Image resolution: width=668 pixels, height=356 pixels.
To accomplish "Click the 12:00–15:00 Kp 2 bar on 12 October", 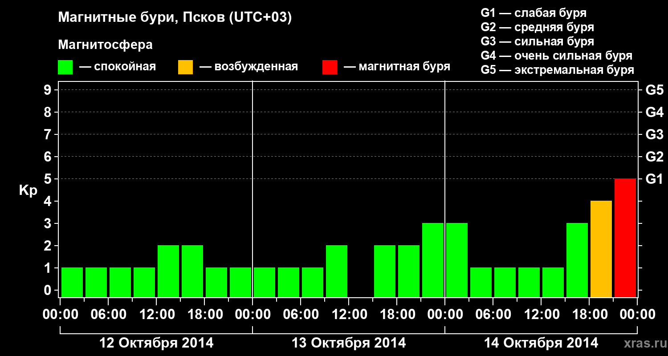I will 168,271.
